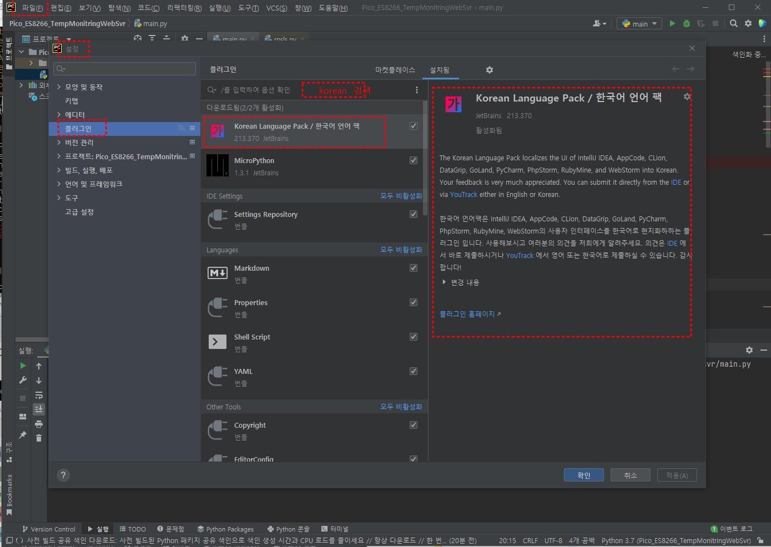The image size is (771, 547).
Task: Open the plugin search options kebab menu
Action: tap(417, 90)
